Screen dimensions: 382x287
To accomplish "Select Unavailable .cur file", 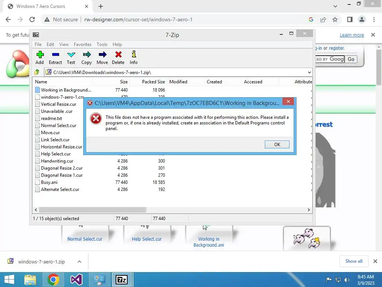I will [x=57, y=111].
